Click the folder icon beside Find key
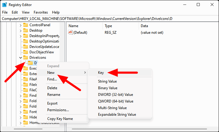219x132 pixels. (x=26, y=96)
